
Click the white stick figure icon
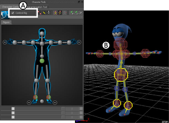click(49, 13)
